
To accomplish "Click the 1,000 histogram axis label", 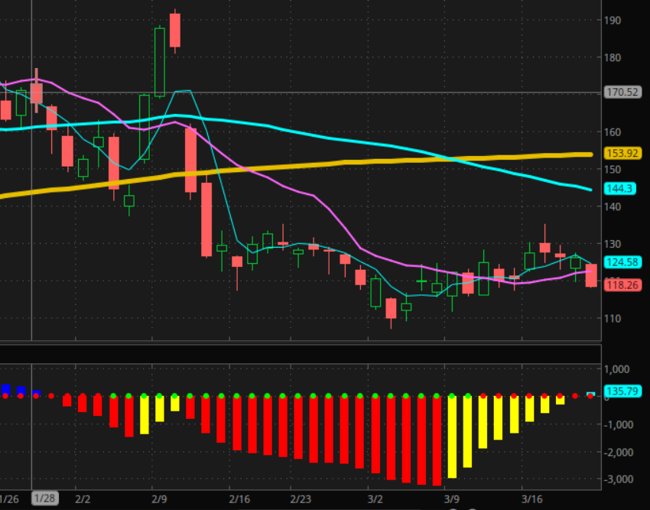I will click(x=617, y=369).
